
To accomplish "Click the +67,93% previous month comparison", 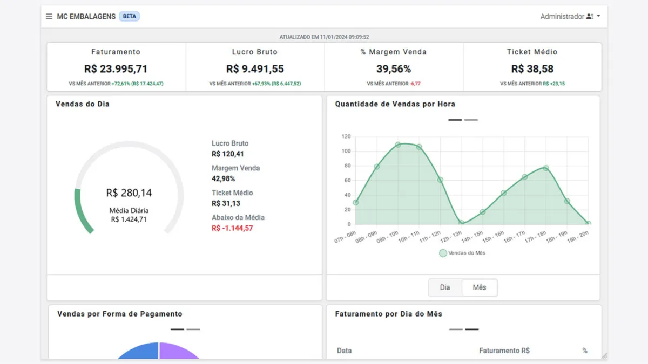I will tap(276, 84).
